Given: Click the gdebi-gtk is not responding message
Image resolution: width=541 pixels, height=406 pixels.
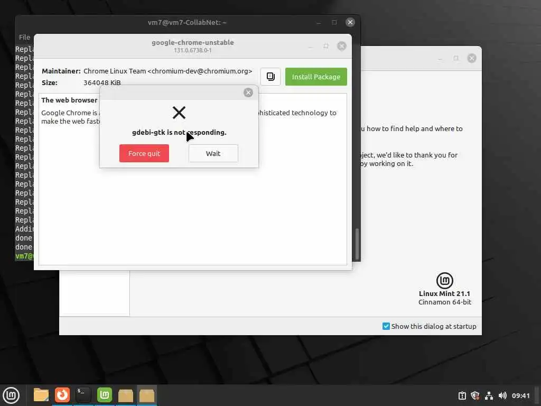Looking at the screenshot, I should [179, 132].
